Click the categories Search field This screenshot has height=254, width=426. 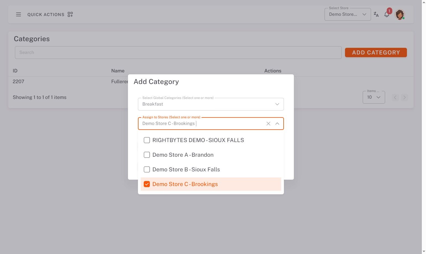pos(178,53)
